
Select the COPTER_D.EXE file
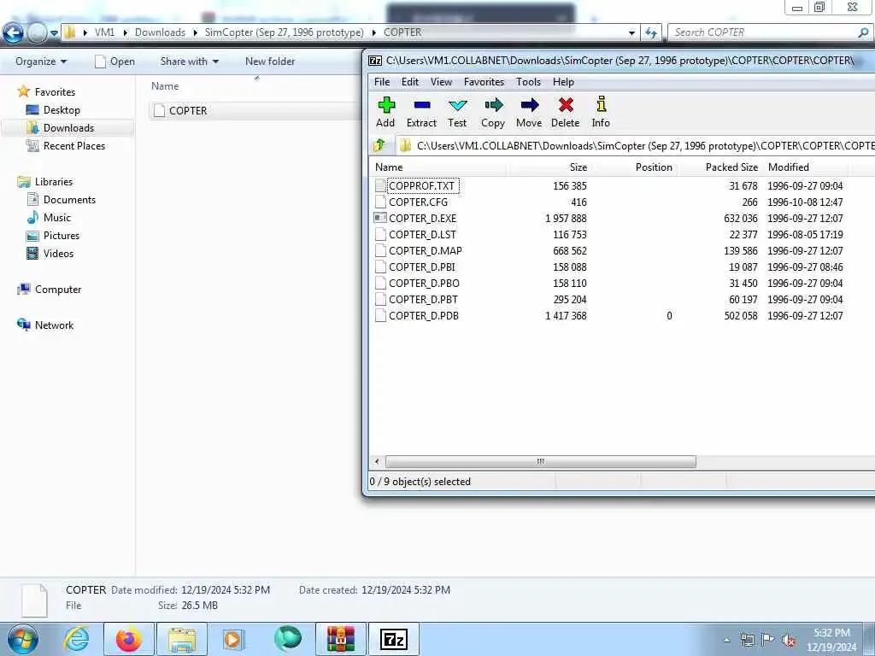pyautogui.click(x=422, y=218)
